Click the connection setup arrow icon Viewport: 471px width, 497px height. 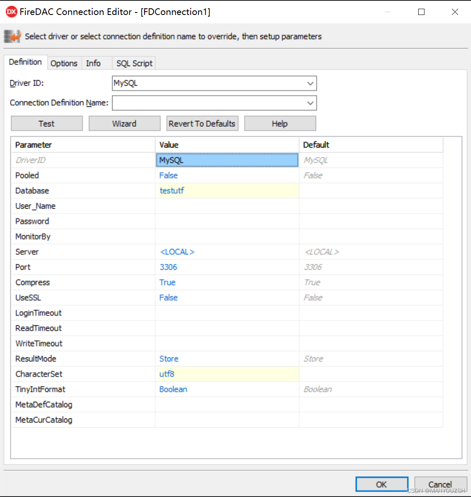point(12,36)
